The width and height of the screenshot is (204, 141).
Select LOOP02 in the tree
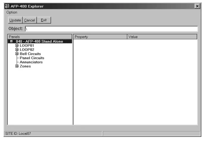tap(27, 50)
